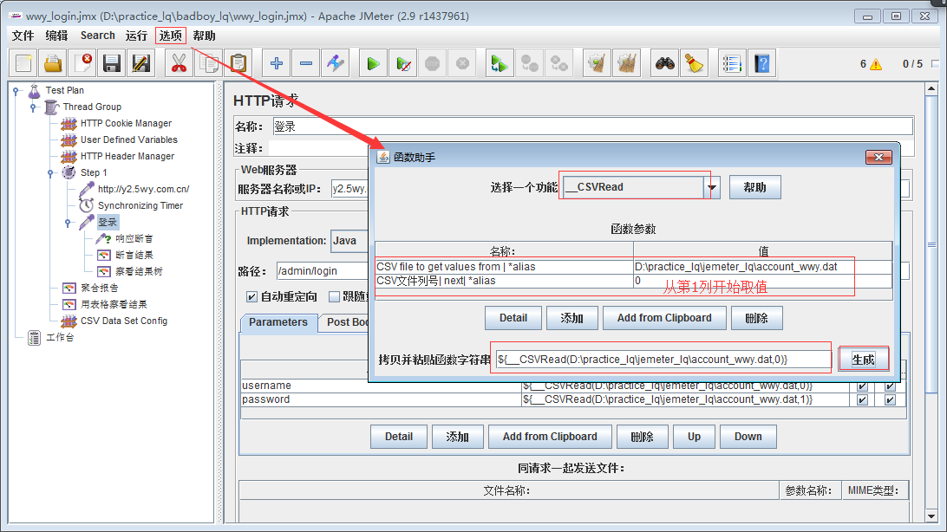947x532 pixels.
Task: Open Search with the binoculars icon
Action: point(665,63)
